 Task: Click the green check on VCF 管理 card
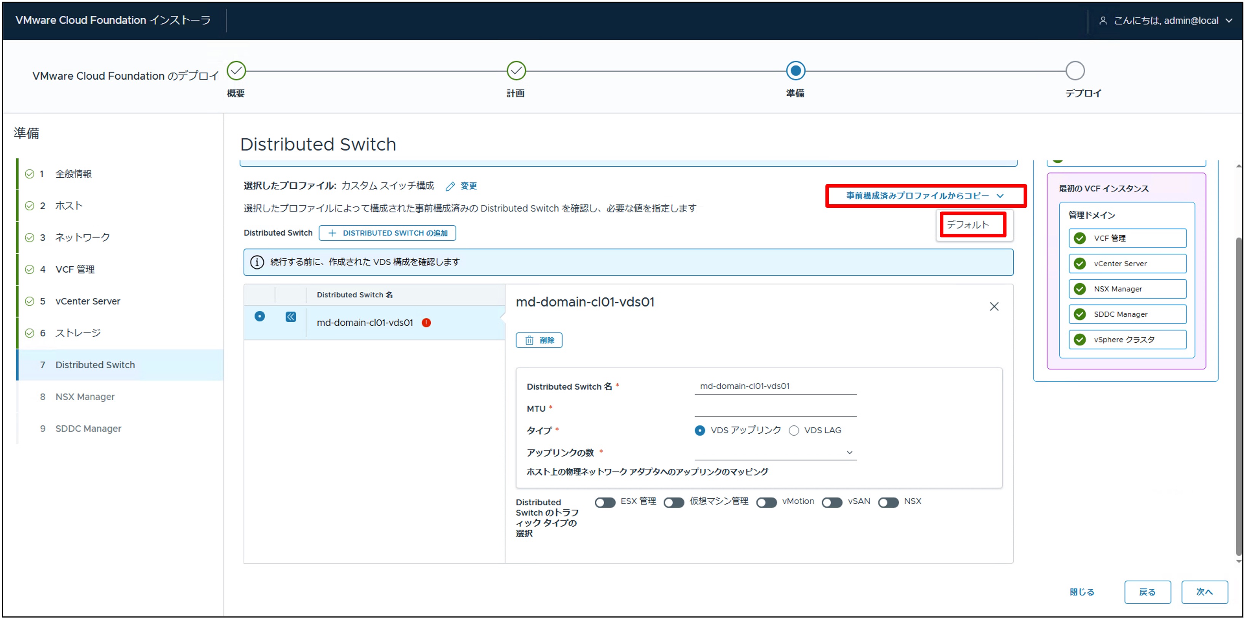1080,239
